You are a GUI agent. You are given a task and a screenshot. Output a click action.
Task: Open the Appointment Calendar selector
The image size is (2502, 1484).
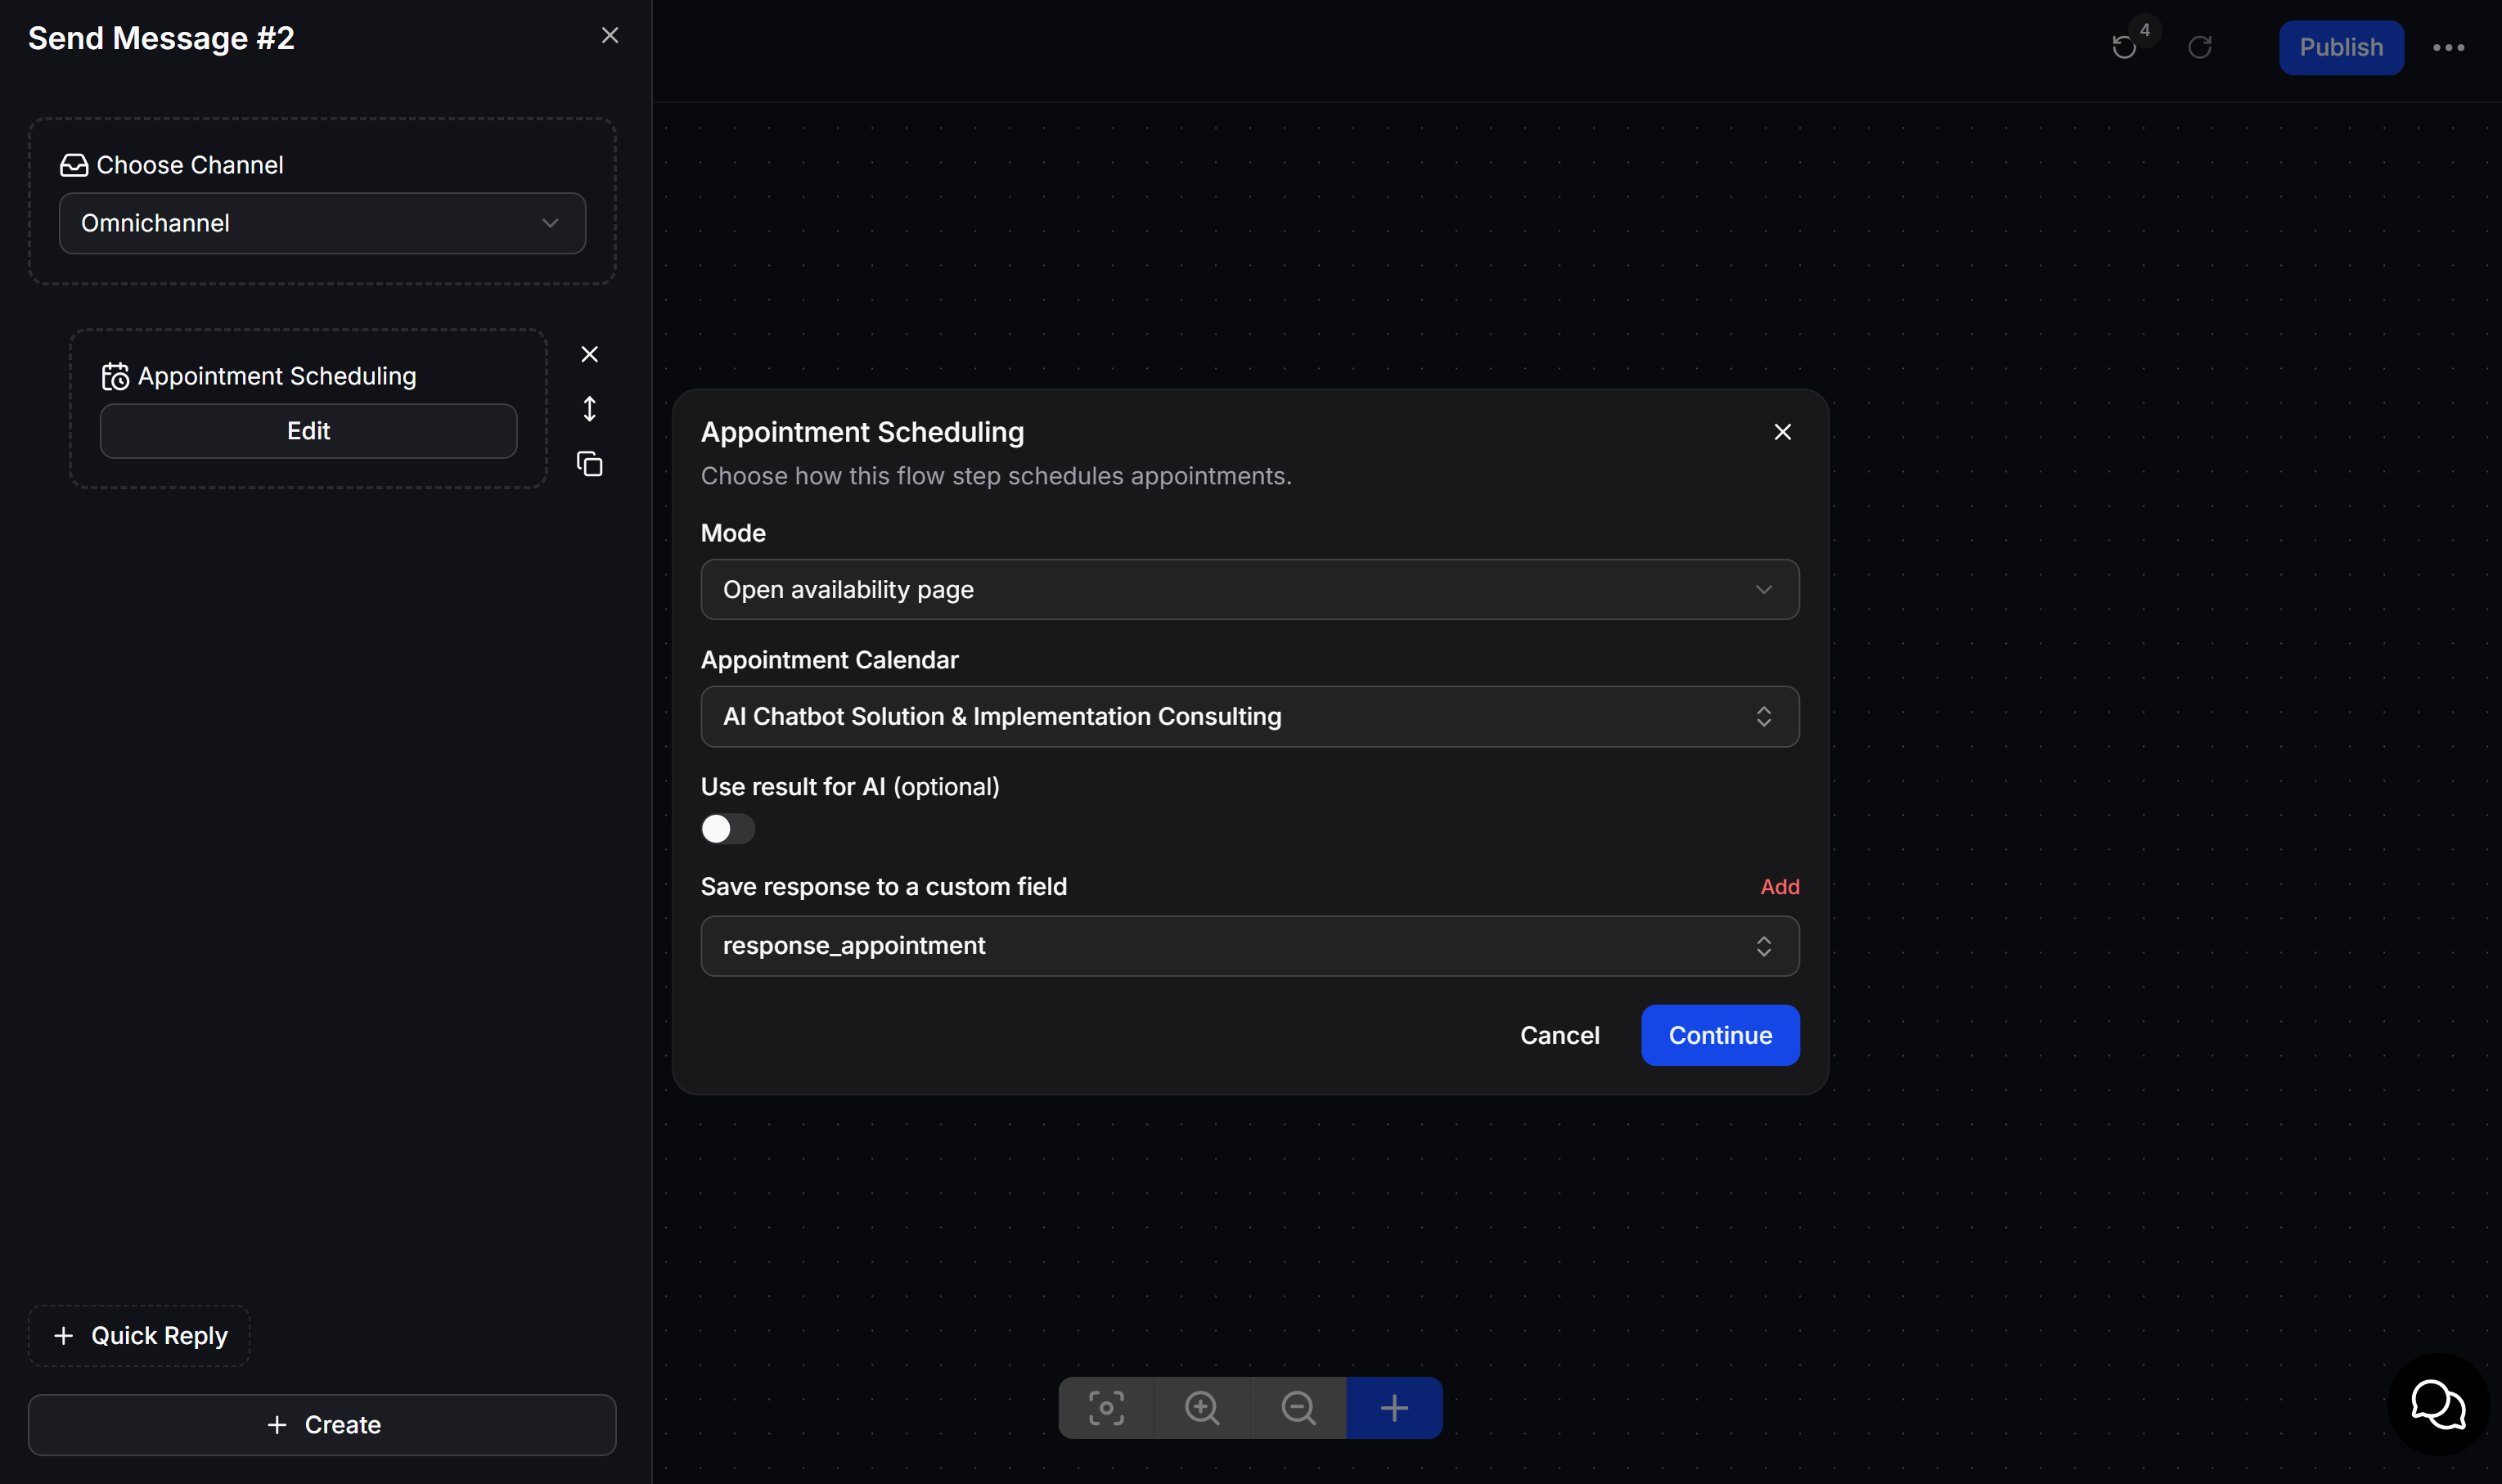pyautogui.click(x=1250, y=717)
